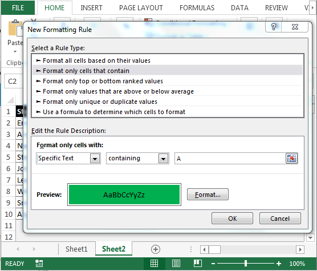Viewport: 317px width, 271px height.
Task: Adjust the zoom slider handle
Action: point(246,264)
